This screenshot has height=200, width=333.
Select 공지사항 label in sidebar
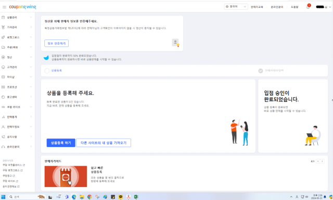pyautogui.click(x=12, y=137)
